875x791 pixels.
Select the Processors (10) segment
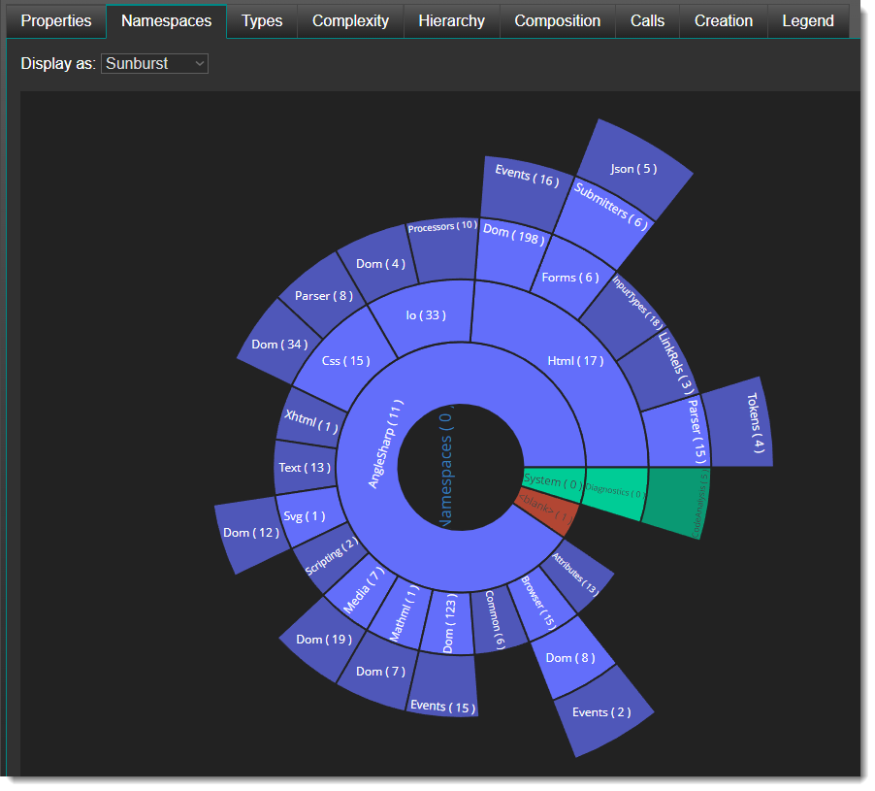pos(443,248)
